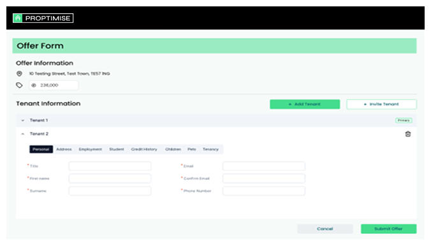Open the Employment tab
Viewport: 431px width, 241px height.
pos(90,149)
